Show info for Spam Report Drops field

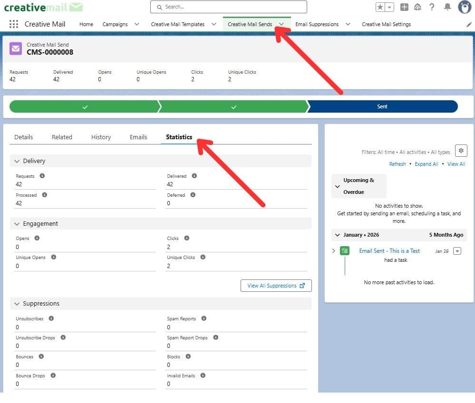[x=216, y=337]
